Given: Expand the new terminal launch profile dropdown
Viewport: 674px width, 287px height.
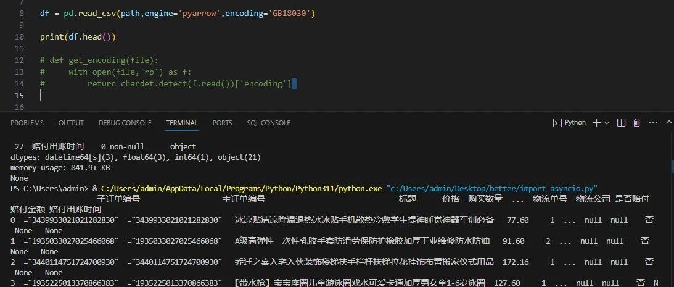Looking at the screenshot, I should (607, 123).
